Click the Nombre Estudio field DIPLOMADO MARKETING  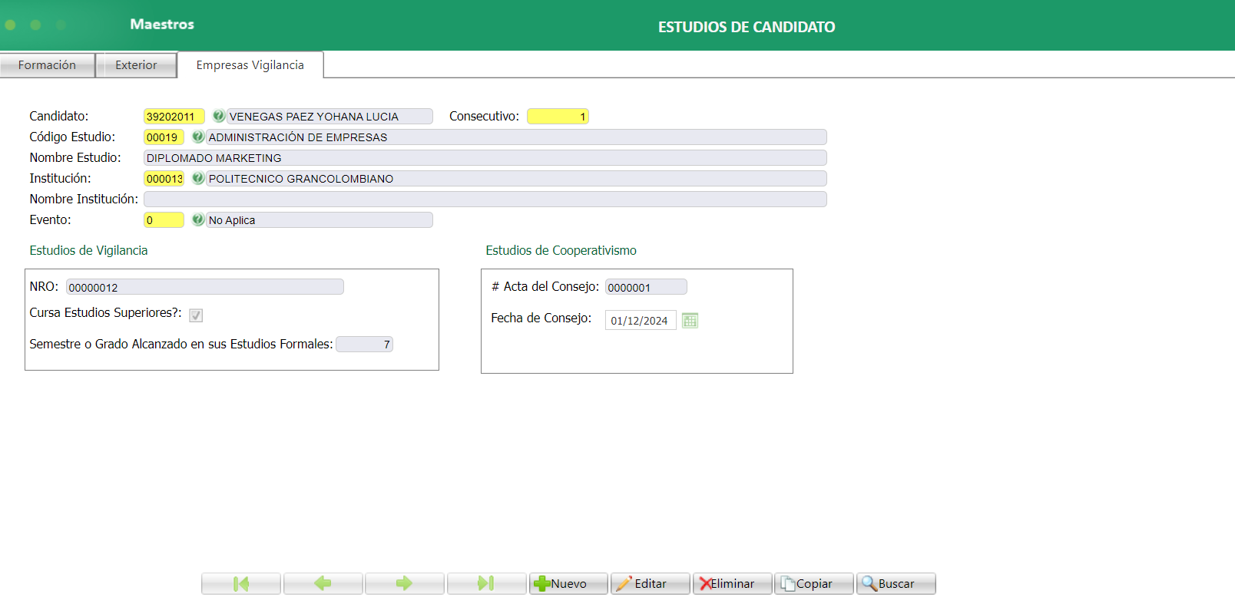pyautogui.click(x=485, y=158)
